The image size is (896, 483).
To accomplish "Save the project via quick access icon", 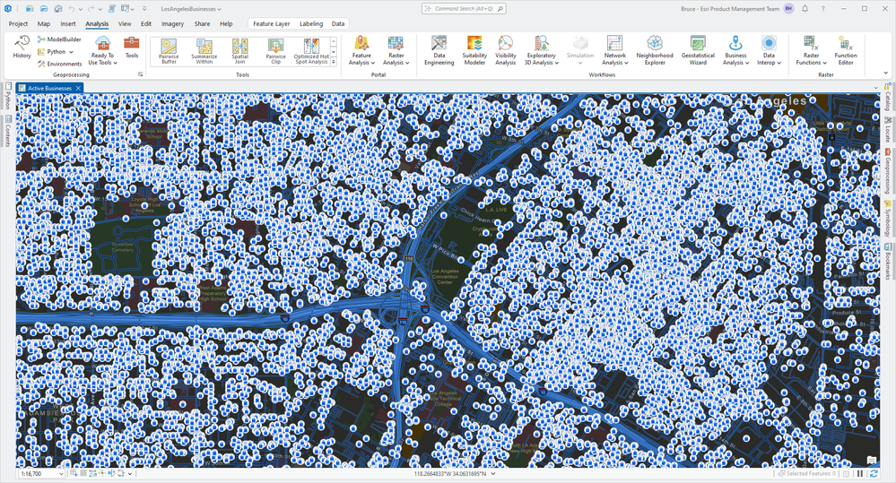I will [57, 9].
